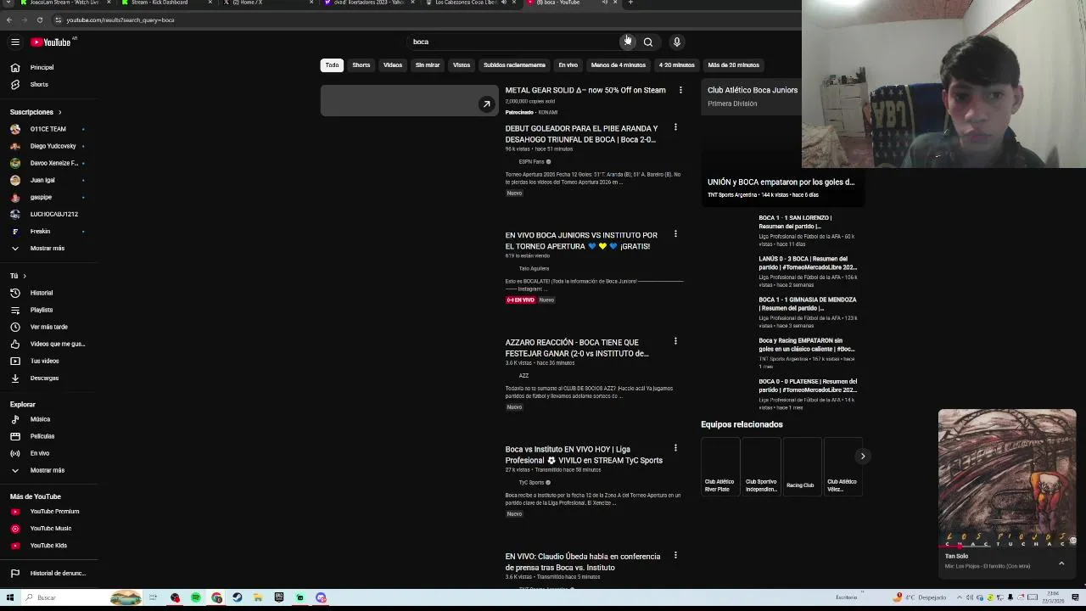The image size is (1086, 611).
Task: Open Playlists icon in sidebar
Action: click(x=15, y=310)
